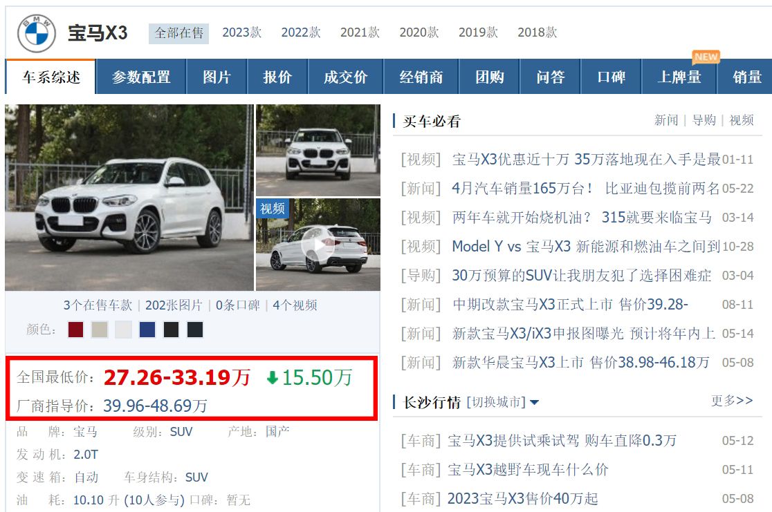Select the blue color swatch

coord(147,330)
